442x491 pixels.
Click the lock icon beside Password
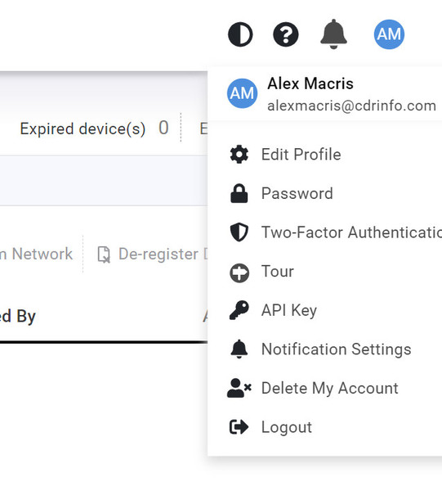tap(239, 193)
